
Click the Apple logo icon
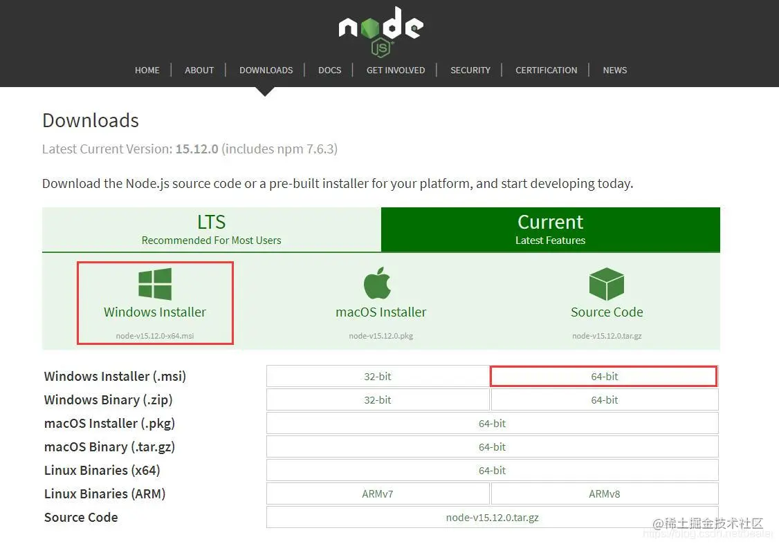(377, 283)
